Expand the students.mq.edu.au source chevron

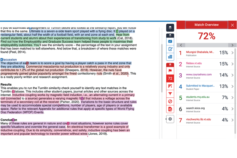pos(232,98)
